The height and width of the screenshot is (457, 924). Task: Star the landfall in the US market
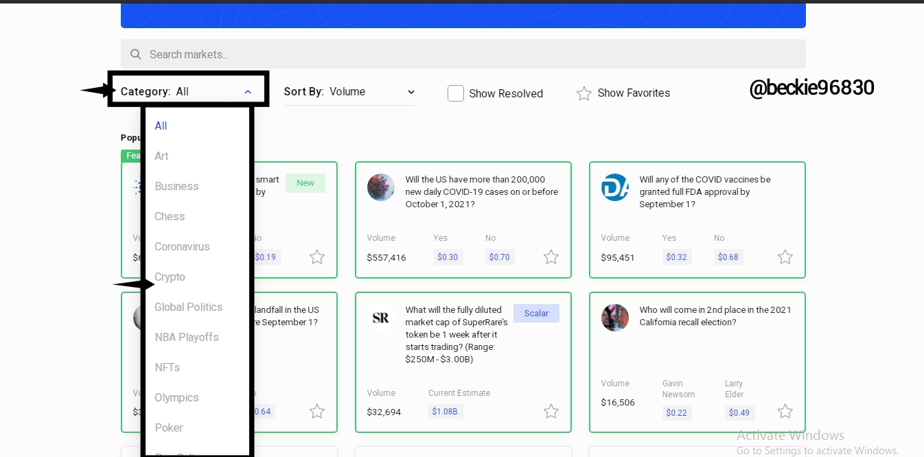tap(316, 412)
